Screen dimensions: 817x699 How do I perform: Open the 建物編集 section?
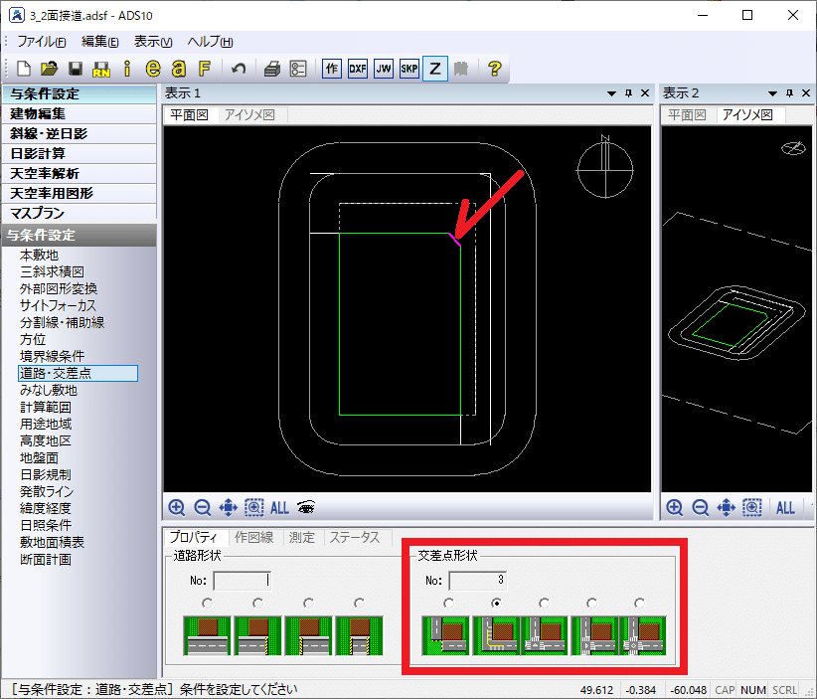(80, 113)
